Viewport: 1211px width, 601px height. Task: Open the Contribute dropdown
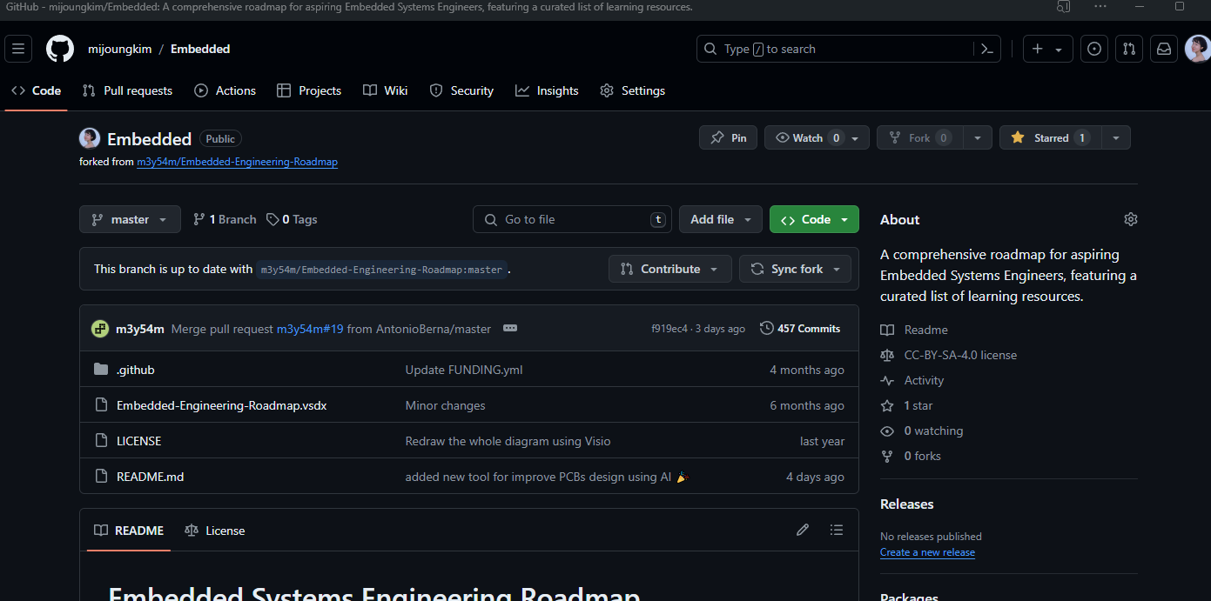click(x=670, y=269)
